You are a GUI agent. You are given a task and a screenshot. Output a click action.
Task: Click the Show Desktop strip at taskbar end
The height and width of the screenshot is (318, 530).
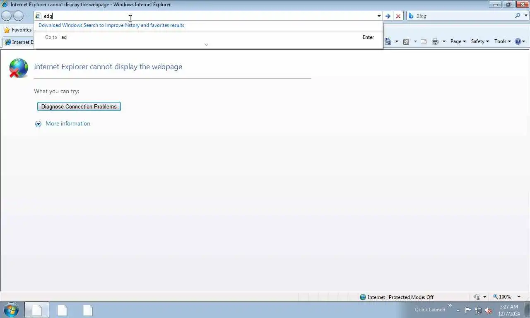coord(527,310)
